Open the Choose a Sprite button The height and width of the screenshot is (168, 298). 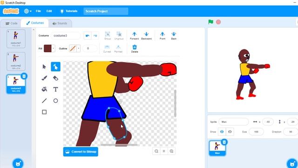click(292, 163)
